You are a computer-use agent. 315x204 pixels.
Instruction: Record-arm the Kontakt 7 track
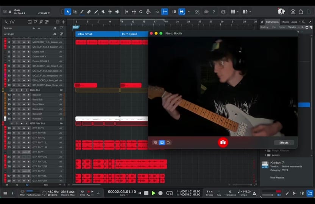[x=24, y=119]
